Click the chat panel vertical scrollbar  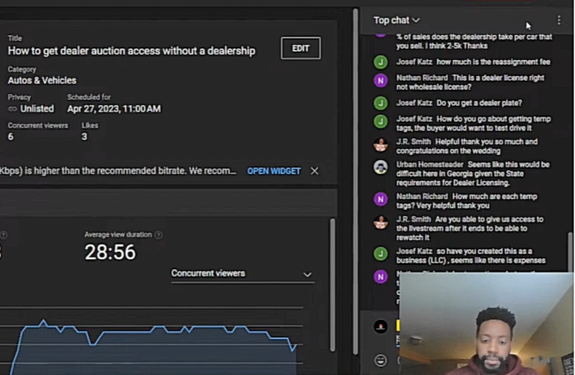[x=570, y=252]
